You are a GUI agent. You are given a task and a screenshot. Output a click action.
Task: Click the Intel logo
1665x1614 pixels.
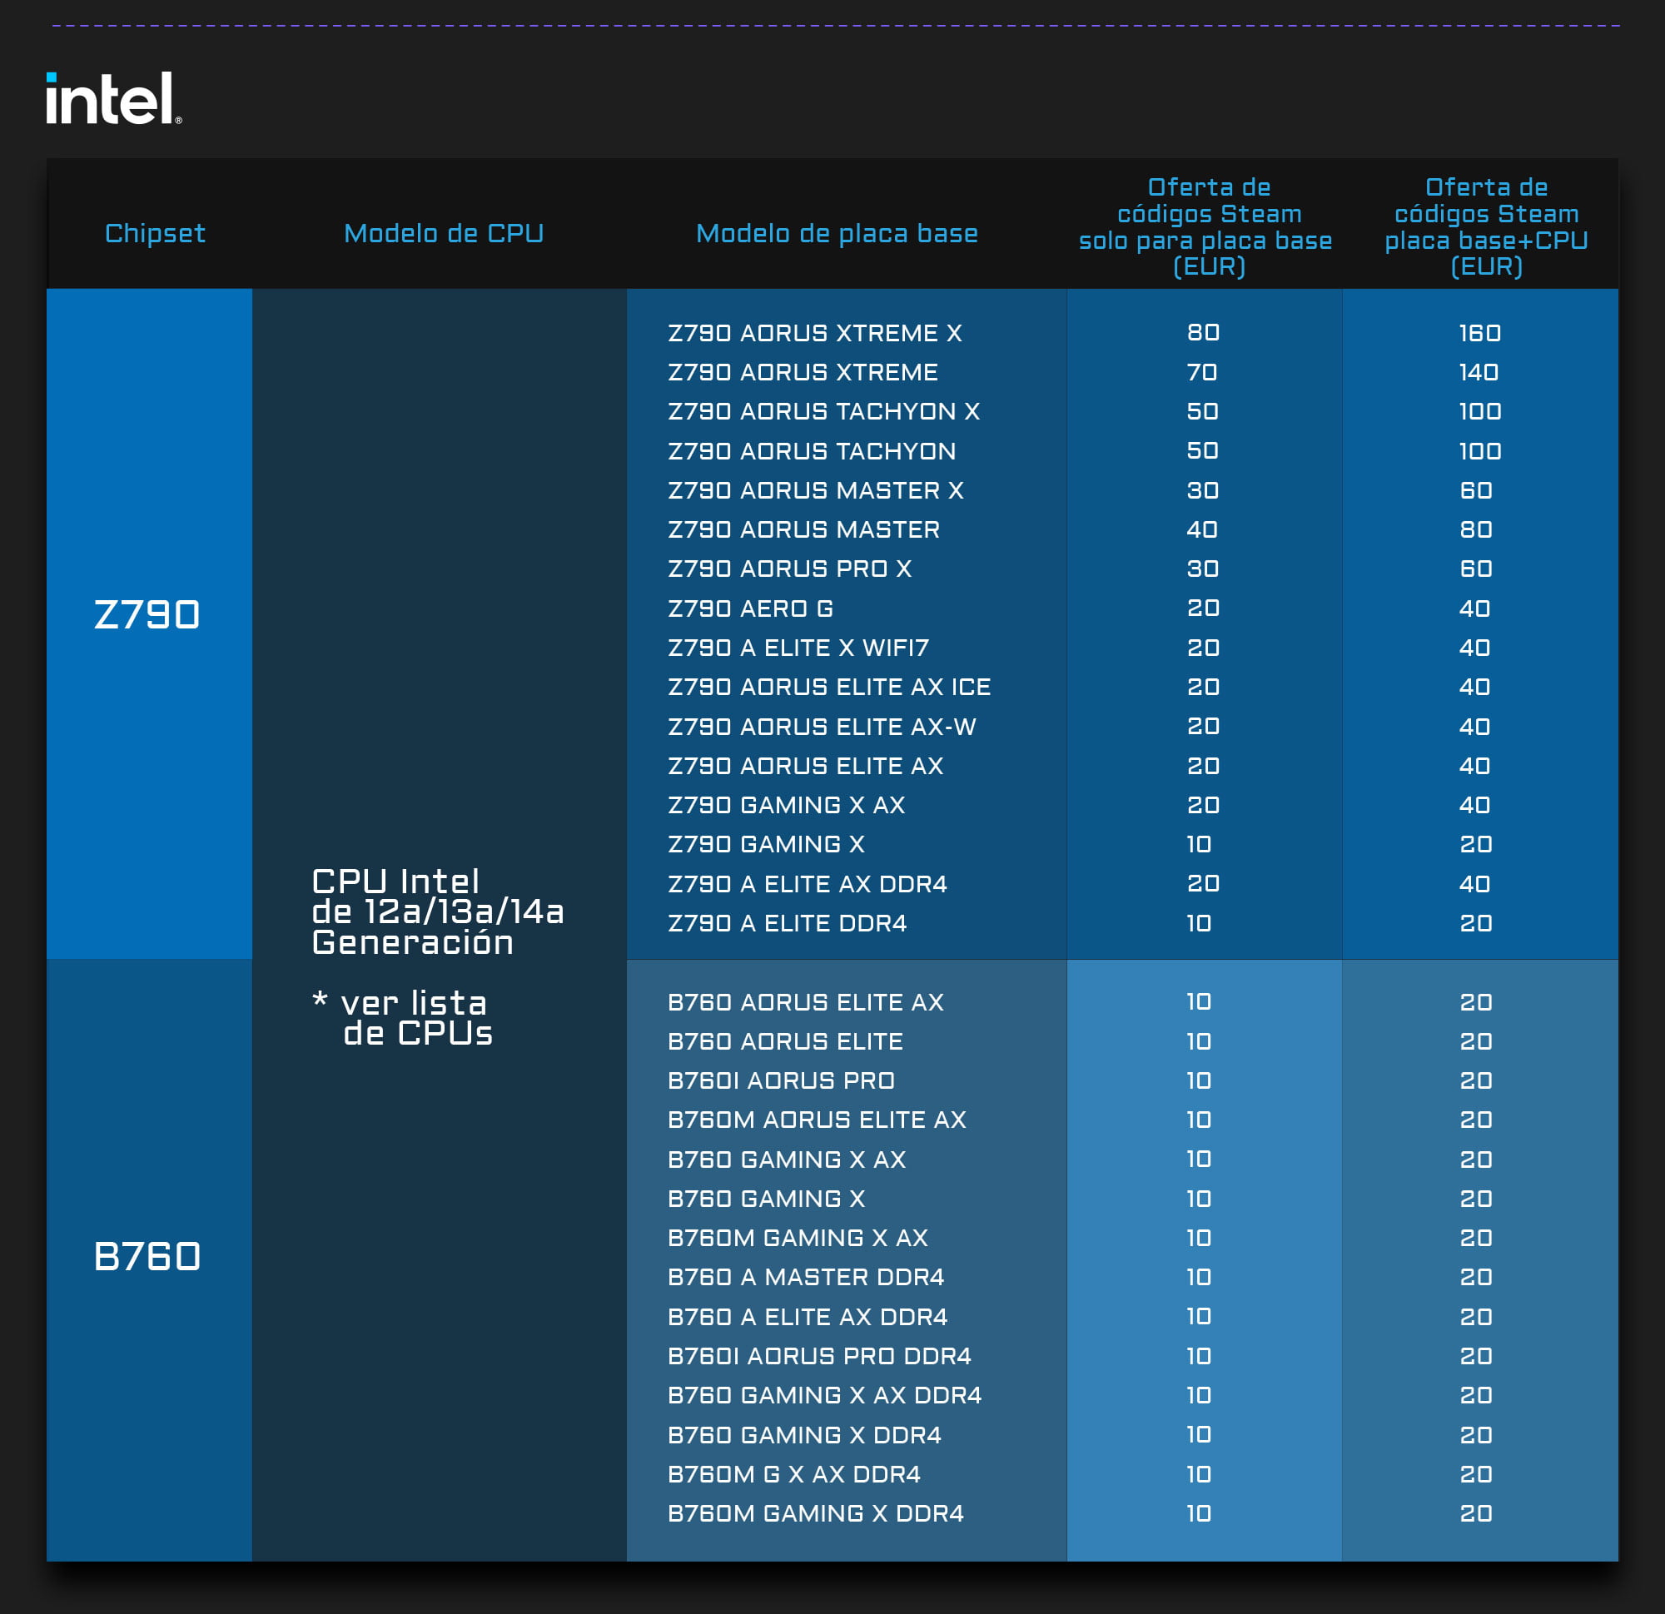[113, 98]
